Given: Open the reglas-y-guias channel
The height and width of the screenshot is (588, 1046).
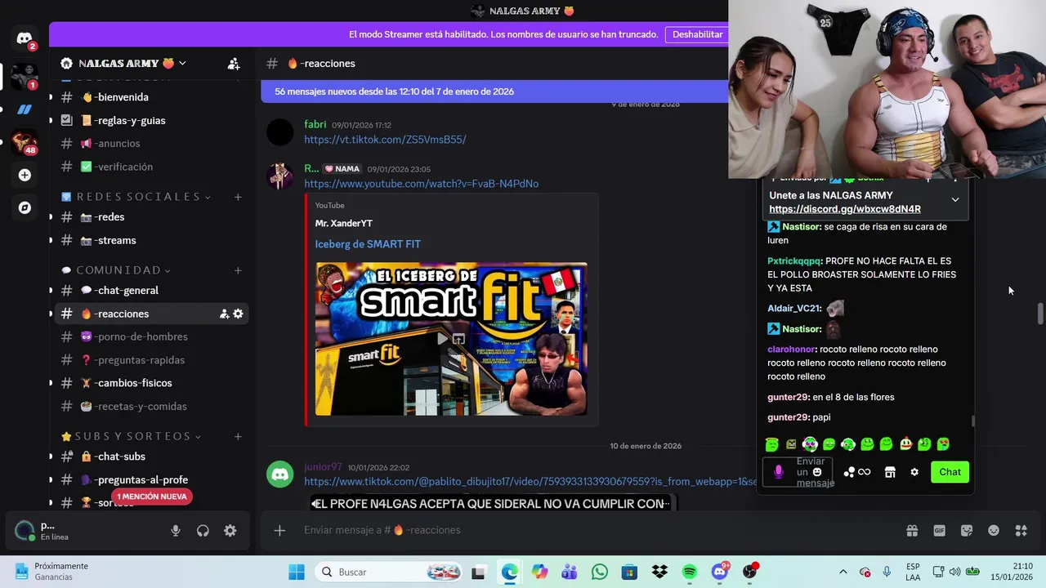Looking at the screenshot, I should [x=151, y=120].
